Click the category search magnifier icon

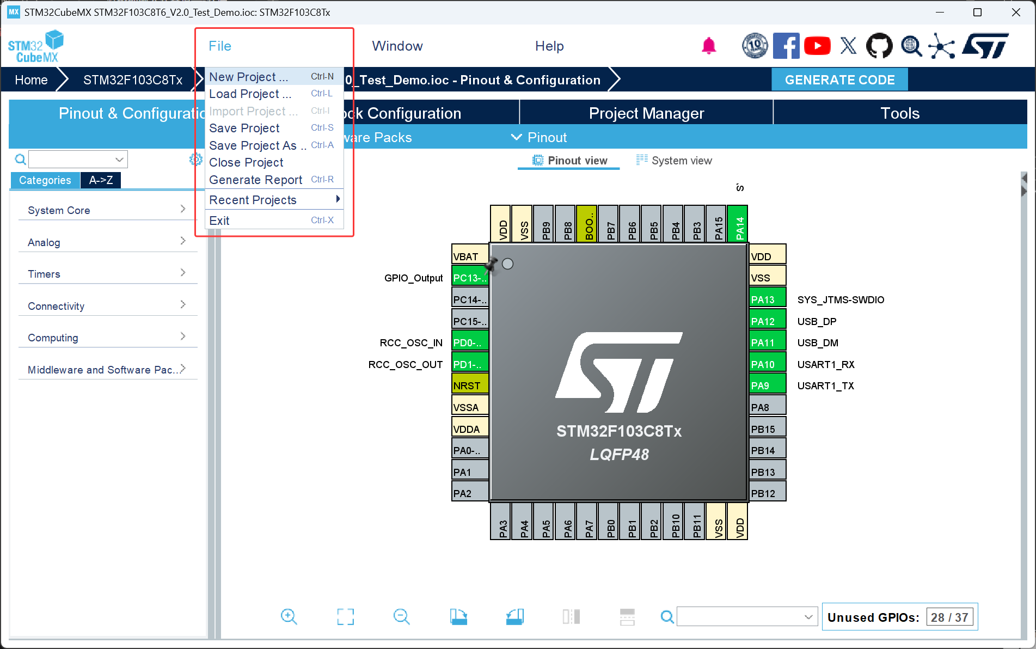tap(20, 160)
